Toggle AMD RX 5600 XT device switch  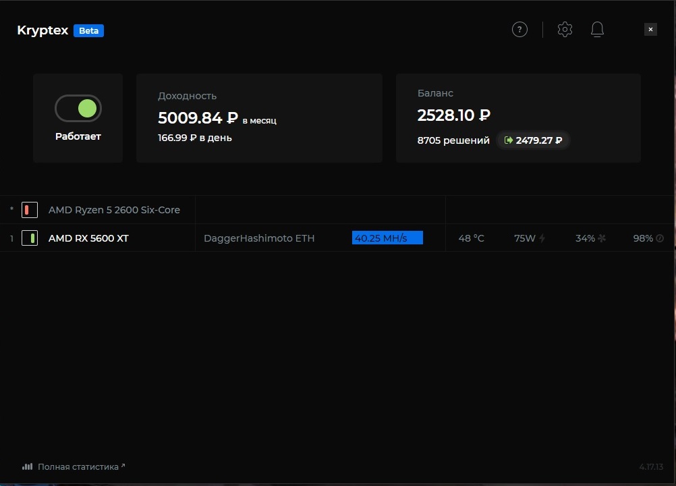[30, 238]
